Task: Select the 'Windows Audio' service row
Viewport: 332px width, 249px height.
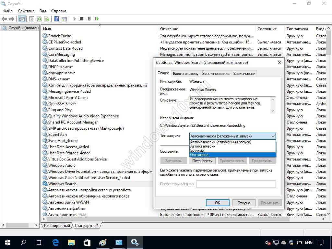Action: (x=62, y=165)
